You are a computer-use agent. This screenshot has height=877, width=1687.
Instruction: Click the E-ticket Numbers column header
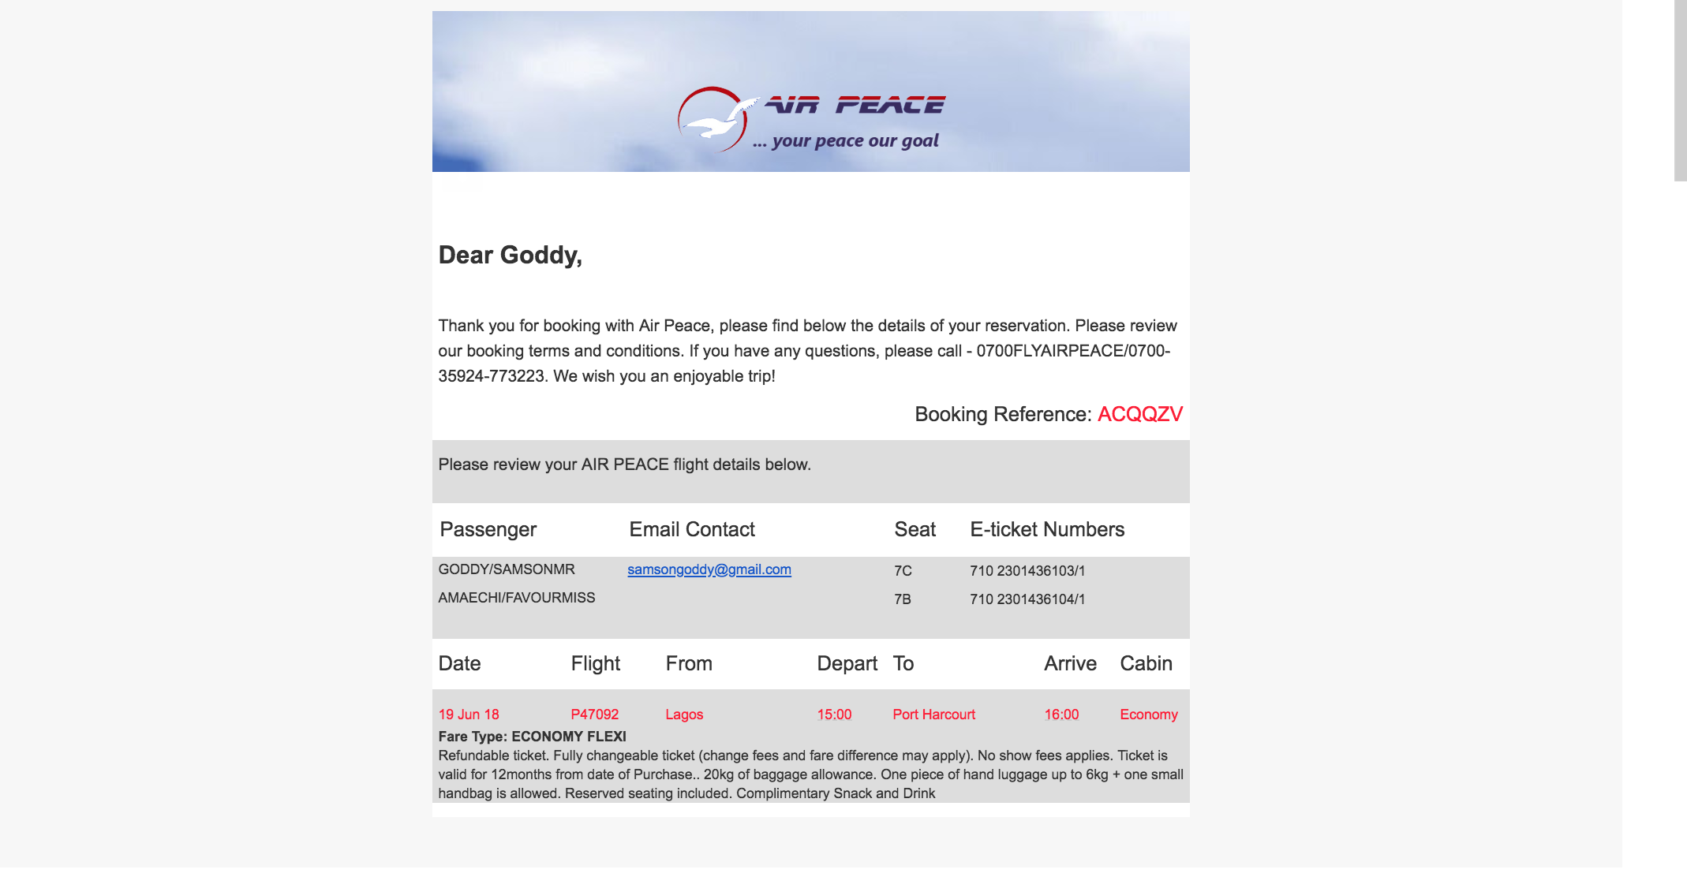tap(1046, 529)
